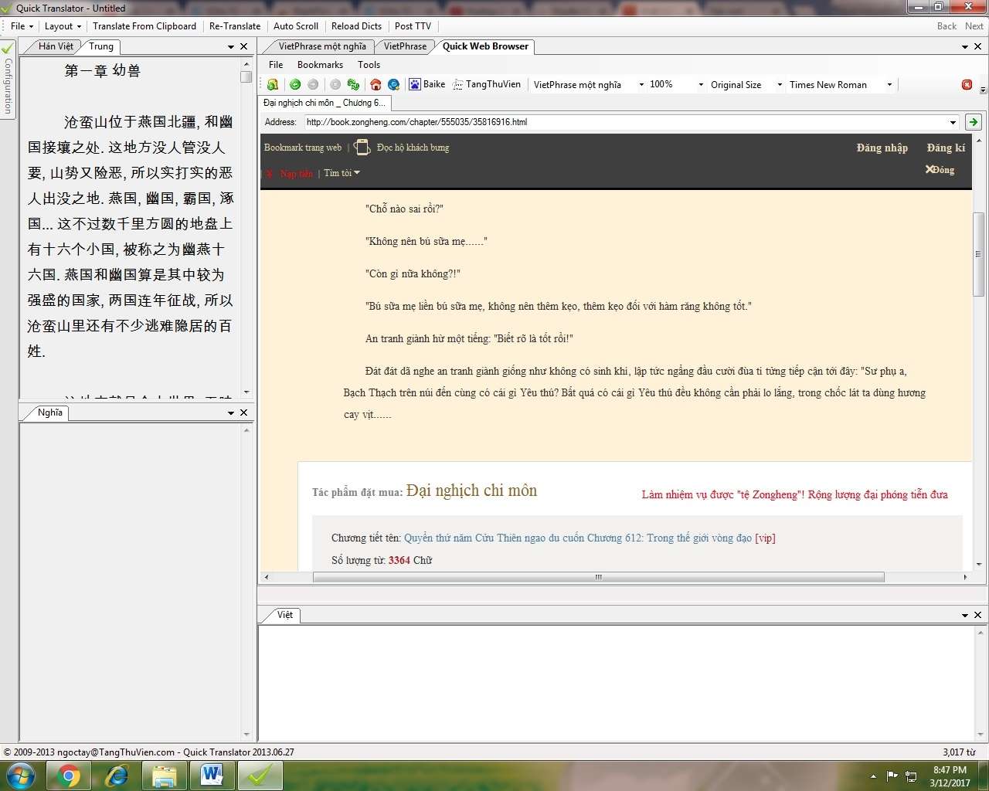Switch to the Hán Việt tab
989x791 pixels.
coord(56,46)
